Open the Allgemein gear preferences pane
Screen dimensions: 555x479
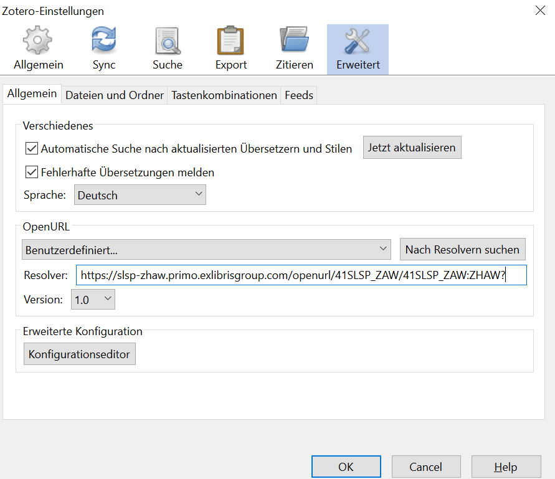click(x=38, y=49)
